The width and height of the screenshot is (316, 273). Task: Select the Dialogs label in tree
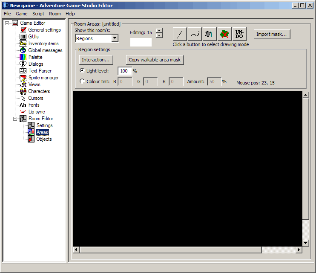click(x=36, y=64)
